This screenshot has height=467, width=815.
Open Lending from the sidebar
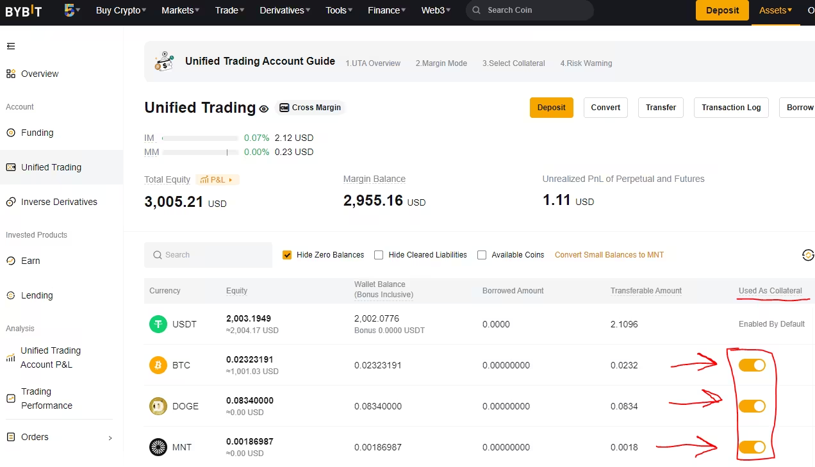(37, 295)
